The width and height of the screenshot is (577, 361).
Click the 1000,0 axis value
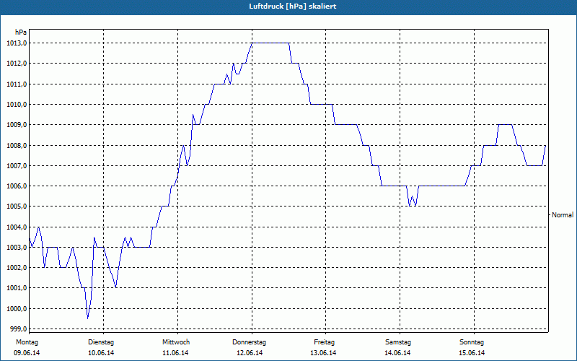tap(16, 309)
